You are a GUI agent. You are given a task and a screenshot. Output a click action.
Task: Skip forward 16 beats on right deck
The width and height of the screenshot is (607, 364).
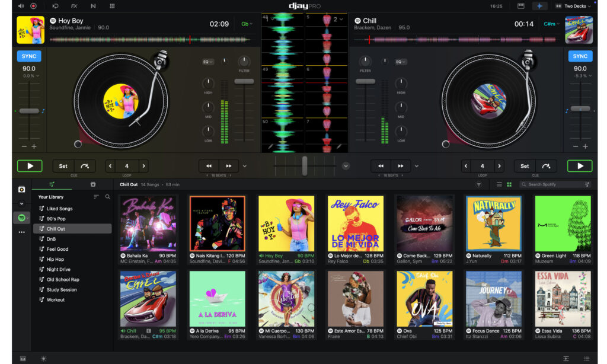coord(401,166)
